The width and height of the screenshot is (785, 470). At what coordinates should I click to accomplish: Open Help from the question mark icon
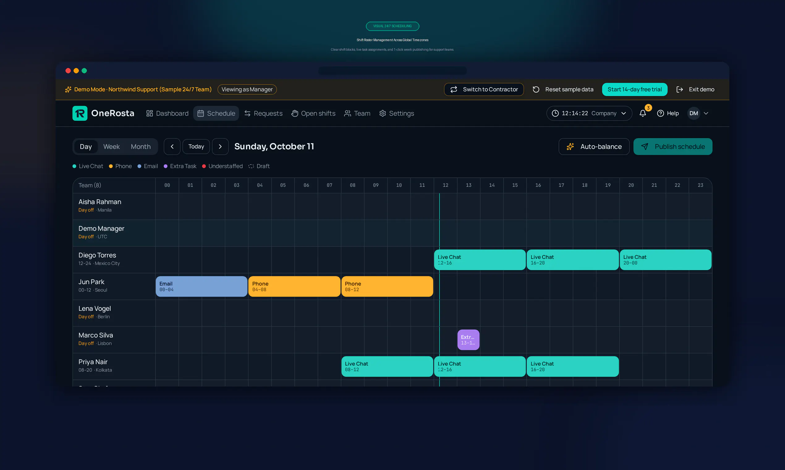coord(660,113)
